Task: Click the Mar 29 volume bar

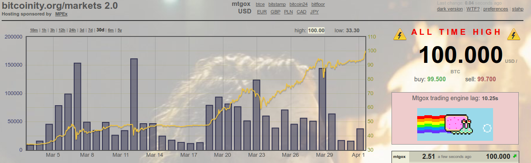Action: 322,109
